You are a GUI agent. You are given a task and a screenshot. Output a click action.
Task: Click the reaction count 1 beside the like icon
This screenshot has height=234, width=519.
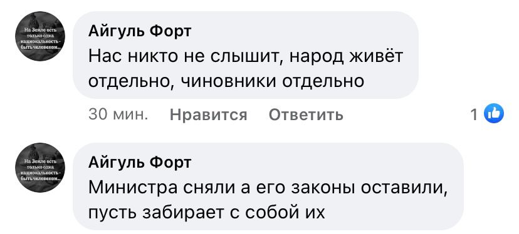click(x=474, y=114)
